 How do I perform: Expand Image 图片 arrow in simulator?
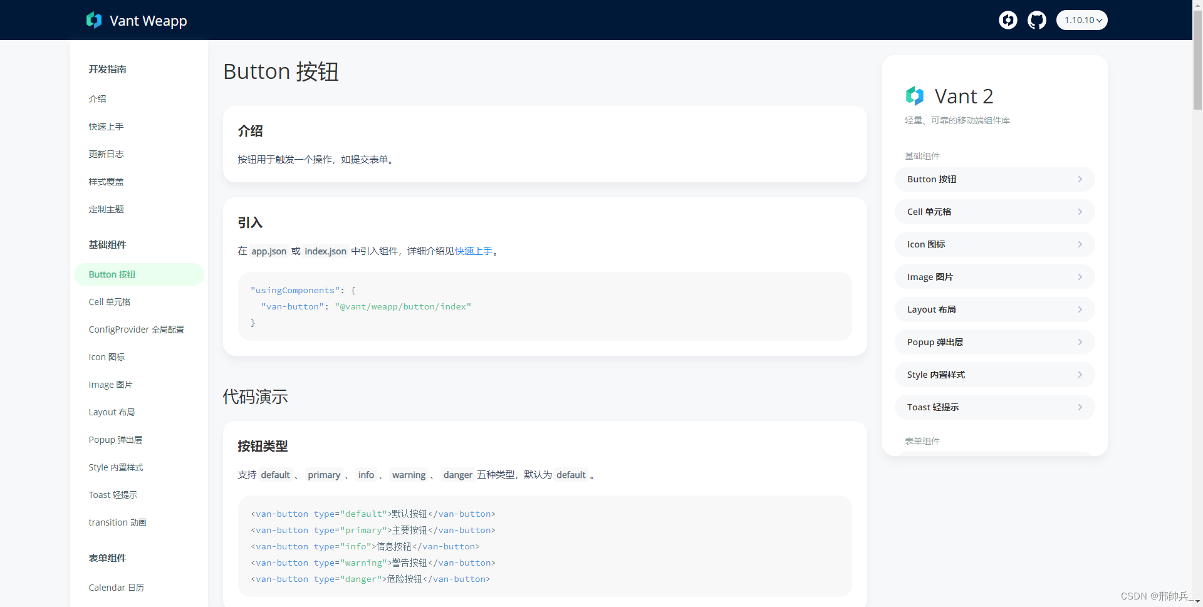click(x=1080, y=277)
